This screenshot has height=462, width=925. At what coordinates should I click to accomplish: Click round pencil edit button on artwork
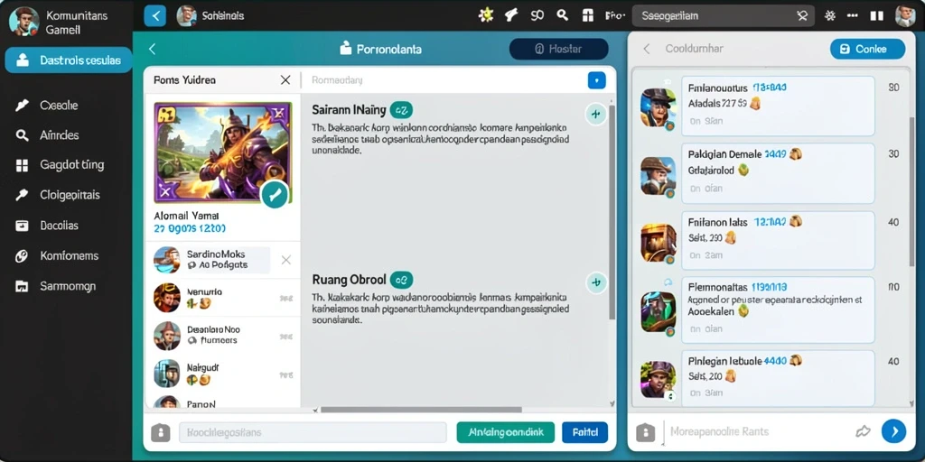pos(275,195)
